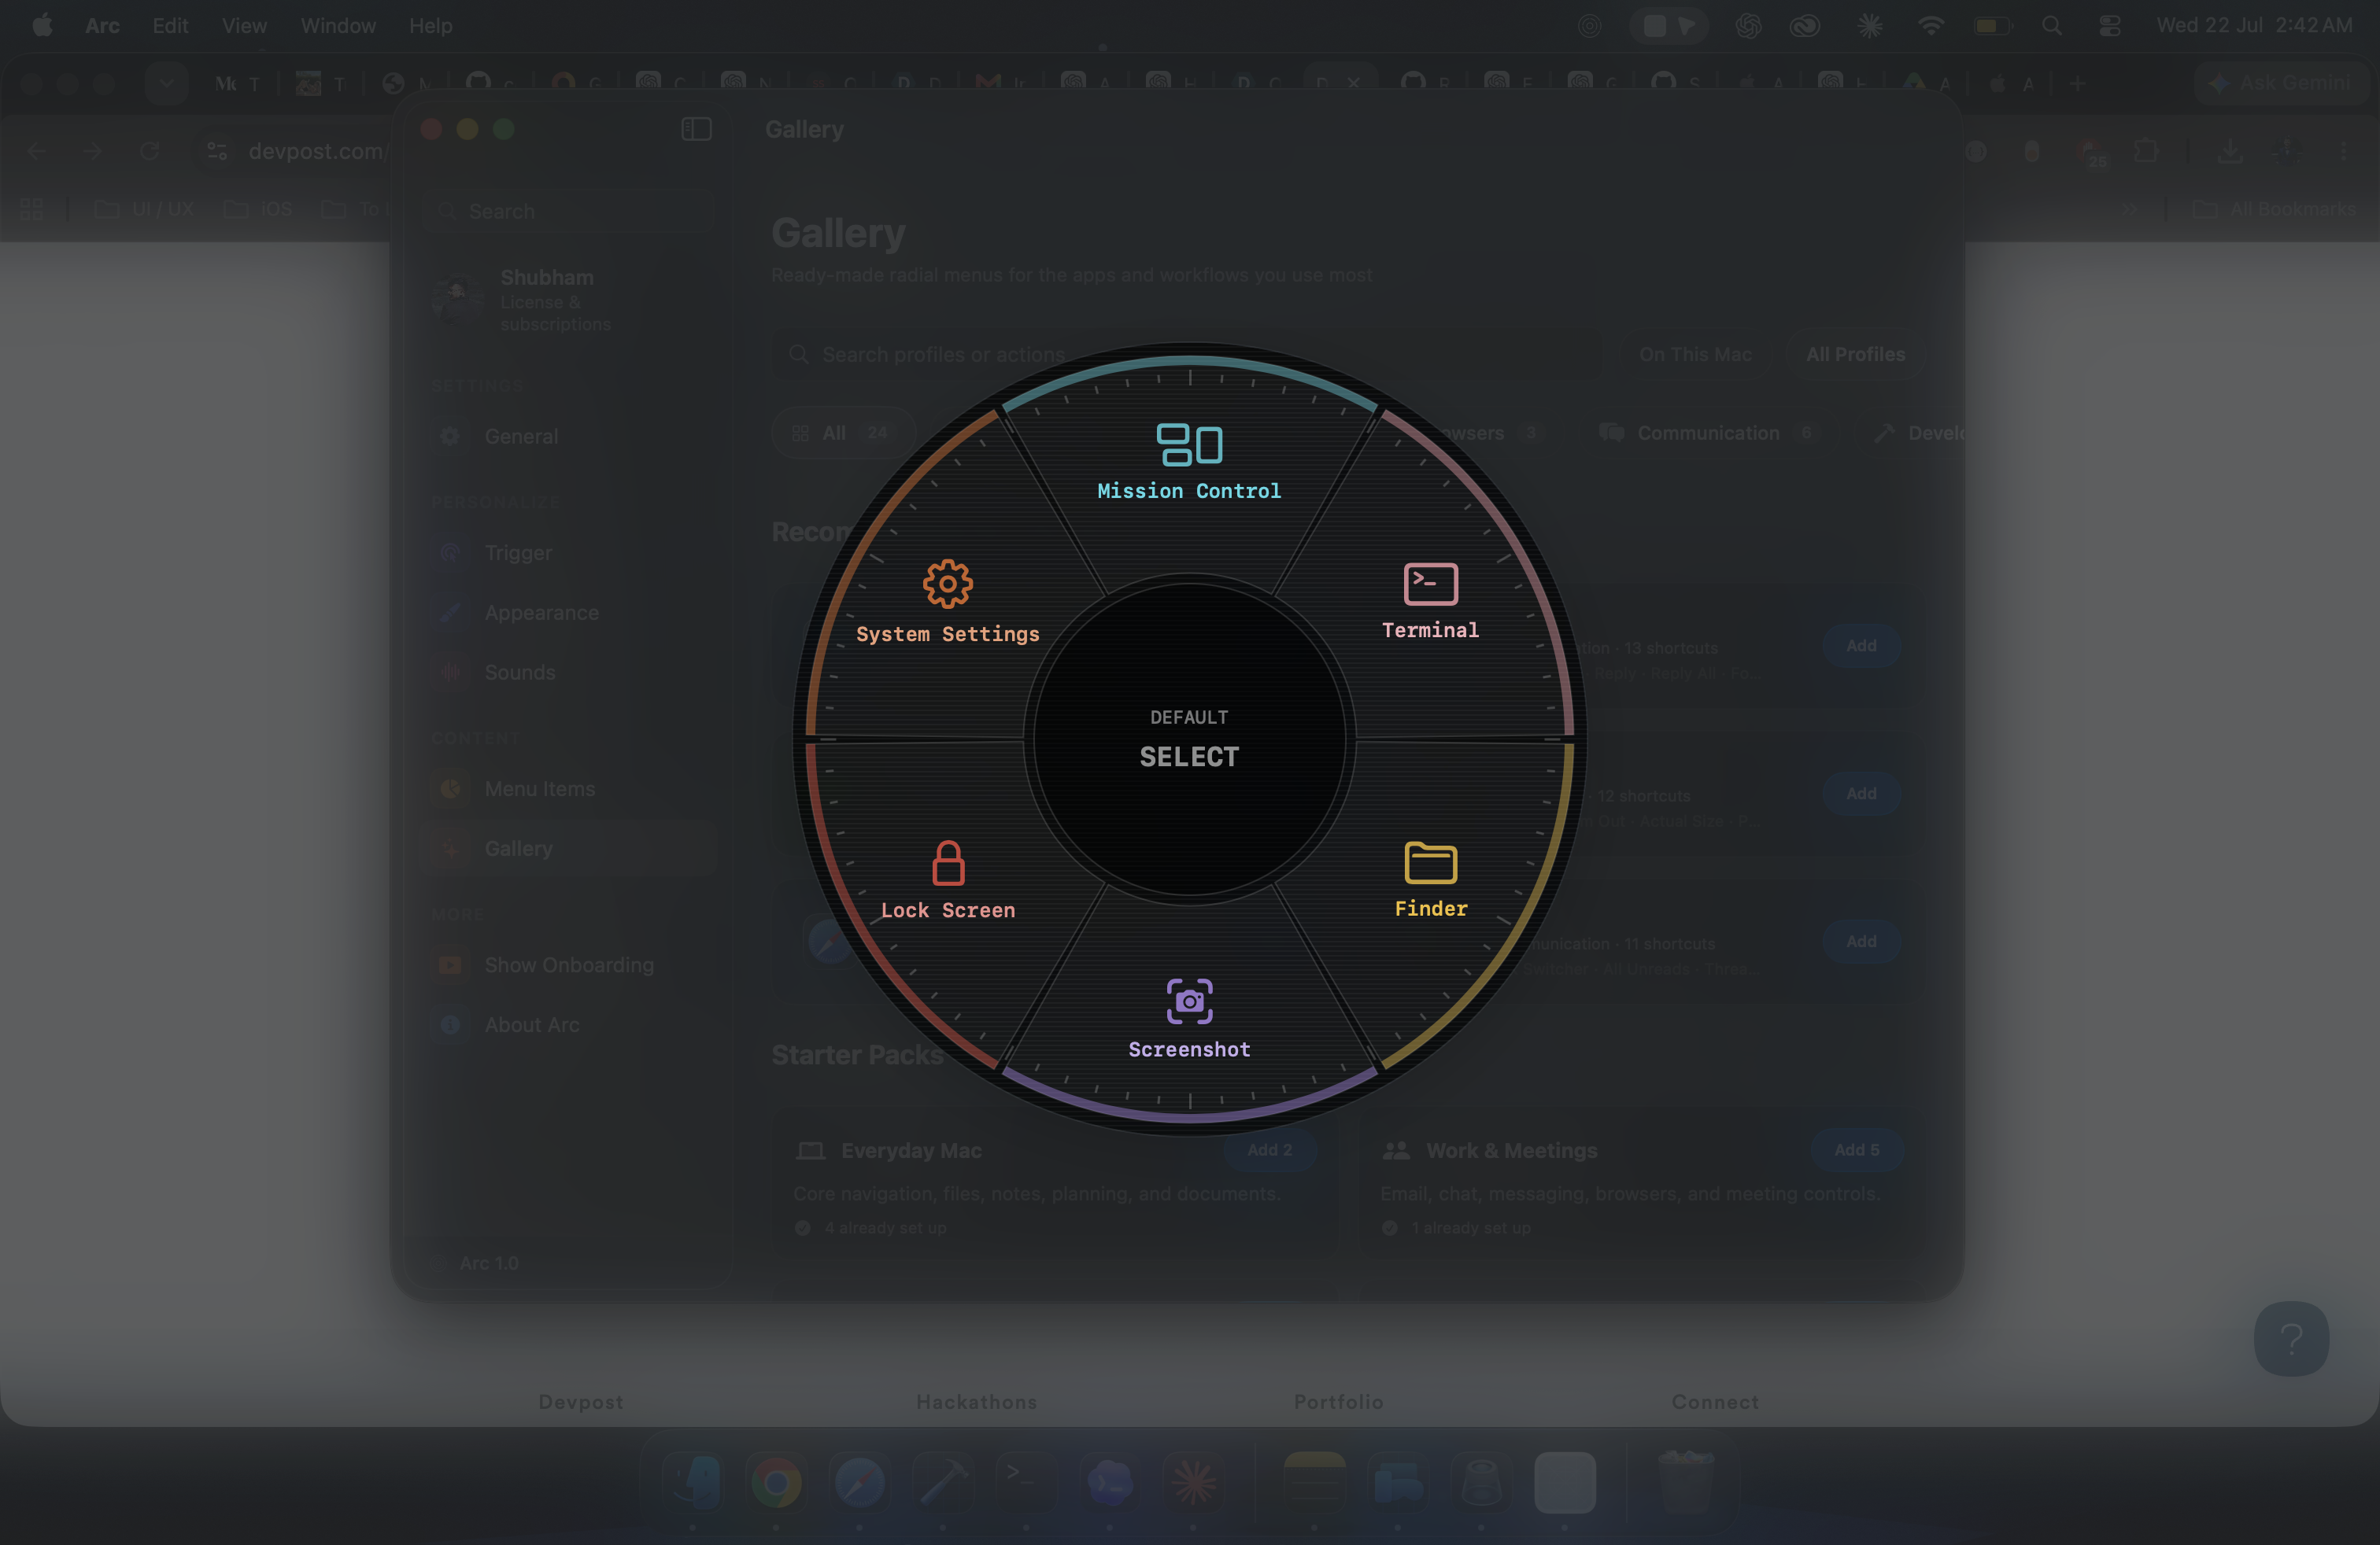The image size is (2380, 1545).
Task: Open Spotlight search in the menu bar
Action: coord(2051,26)
